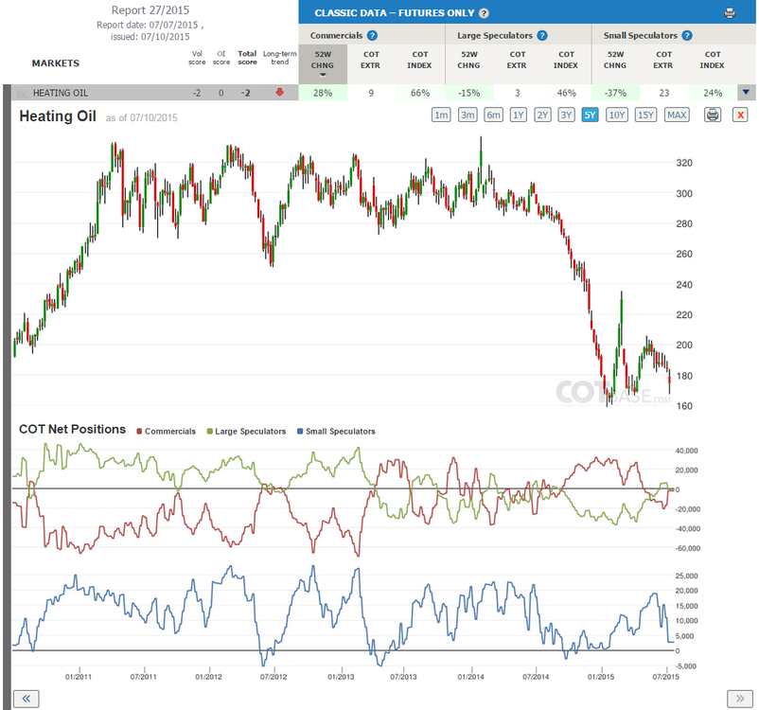This screenshot has height=710, width=759.
Task: Click the Large Speculators 46% cell
Action: pyautogui.click(x=566, y=93)
